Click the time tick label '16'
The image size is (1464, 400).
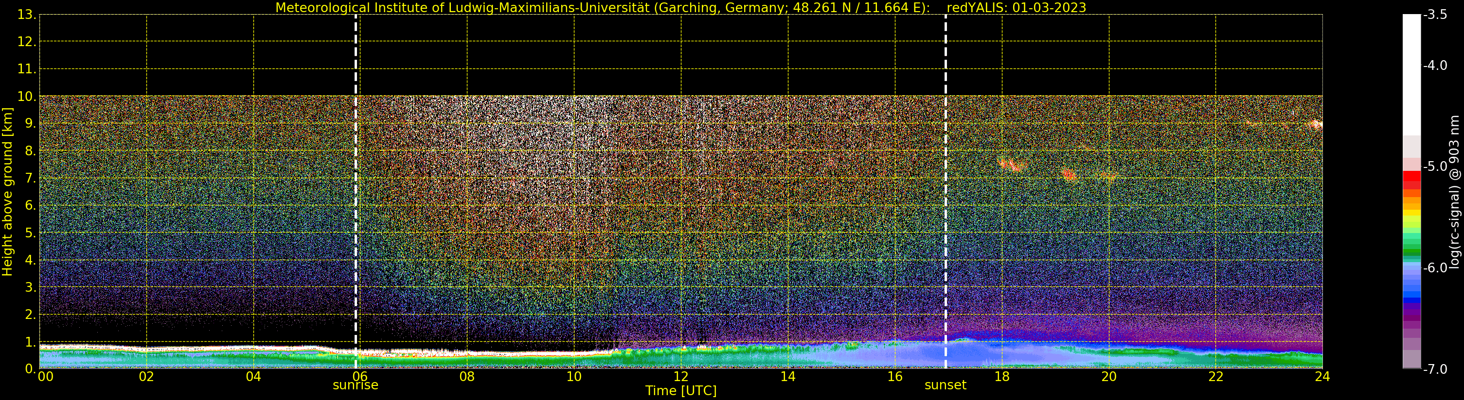tap(894, 377)
